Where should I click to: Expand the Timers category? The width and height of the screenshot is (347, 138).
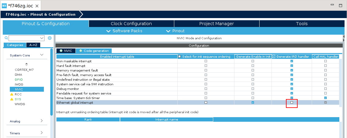point(42,133)
